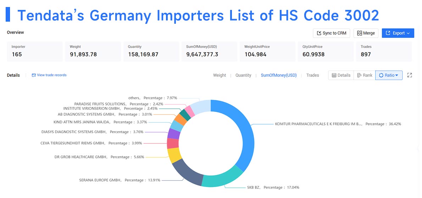Switch to the Trades metric tab
The width and height of the screenshot is (422, 198).
tap(312, 75)
